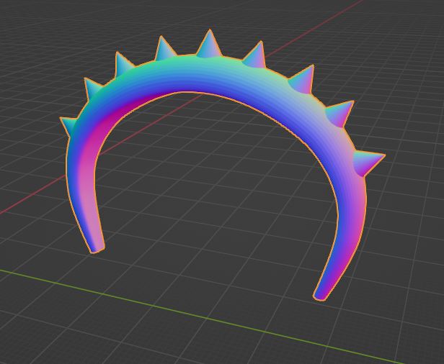Screen dimensions: 444x364
Task: Click the third spike from the right
Action: (303, 78)
